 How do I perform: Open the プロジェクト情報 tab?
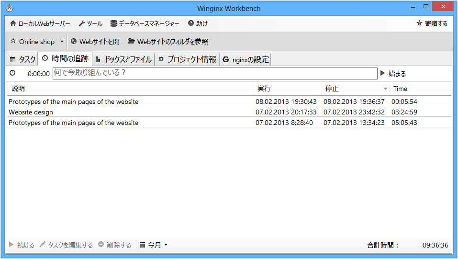pos(187,59)
